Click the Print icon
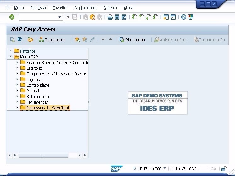235x176 pixels. (110, 17)
